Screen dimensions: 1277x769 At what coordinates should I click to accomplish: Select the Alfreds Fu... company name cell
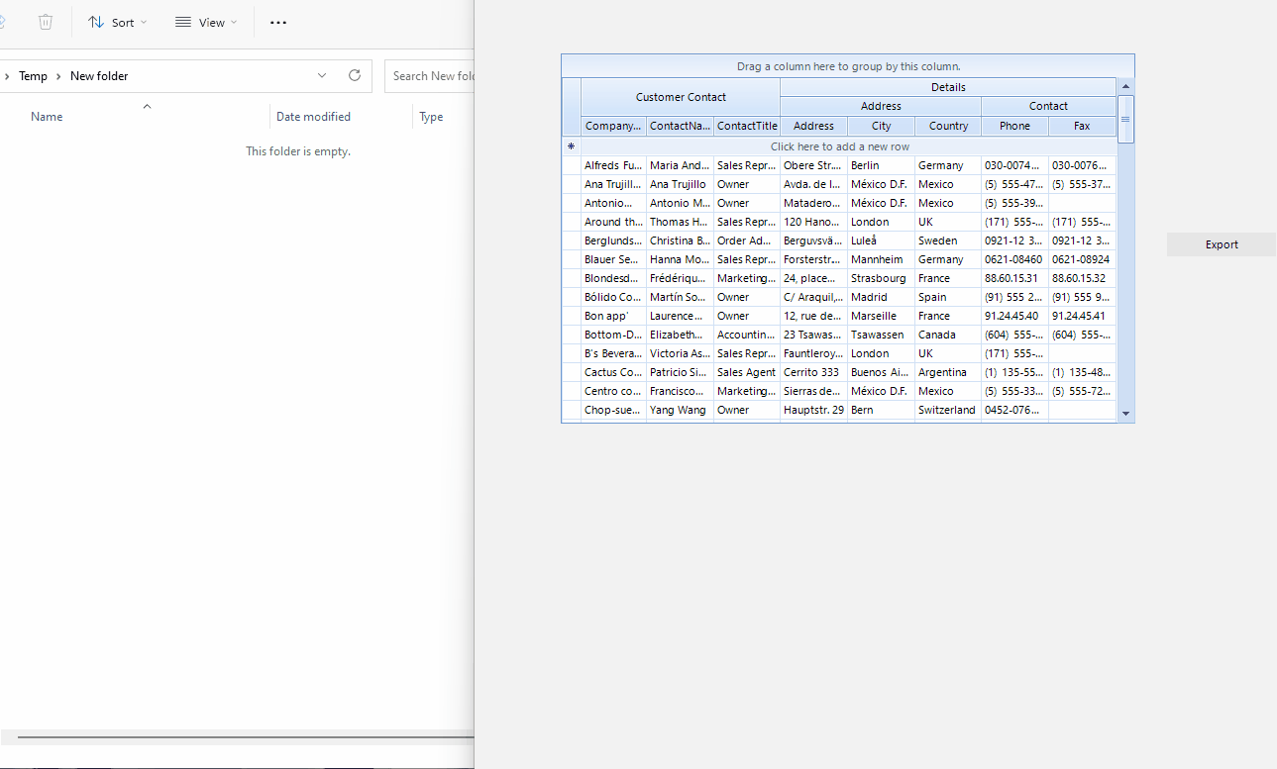click(613, 165)
